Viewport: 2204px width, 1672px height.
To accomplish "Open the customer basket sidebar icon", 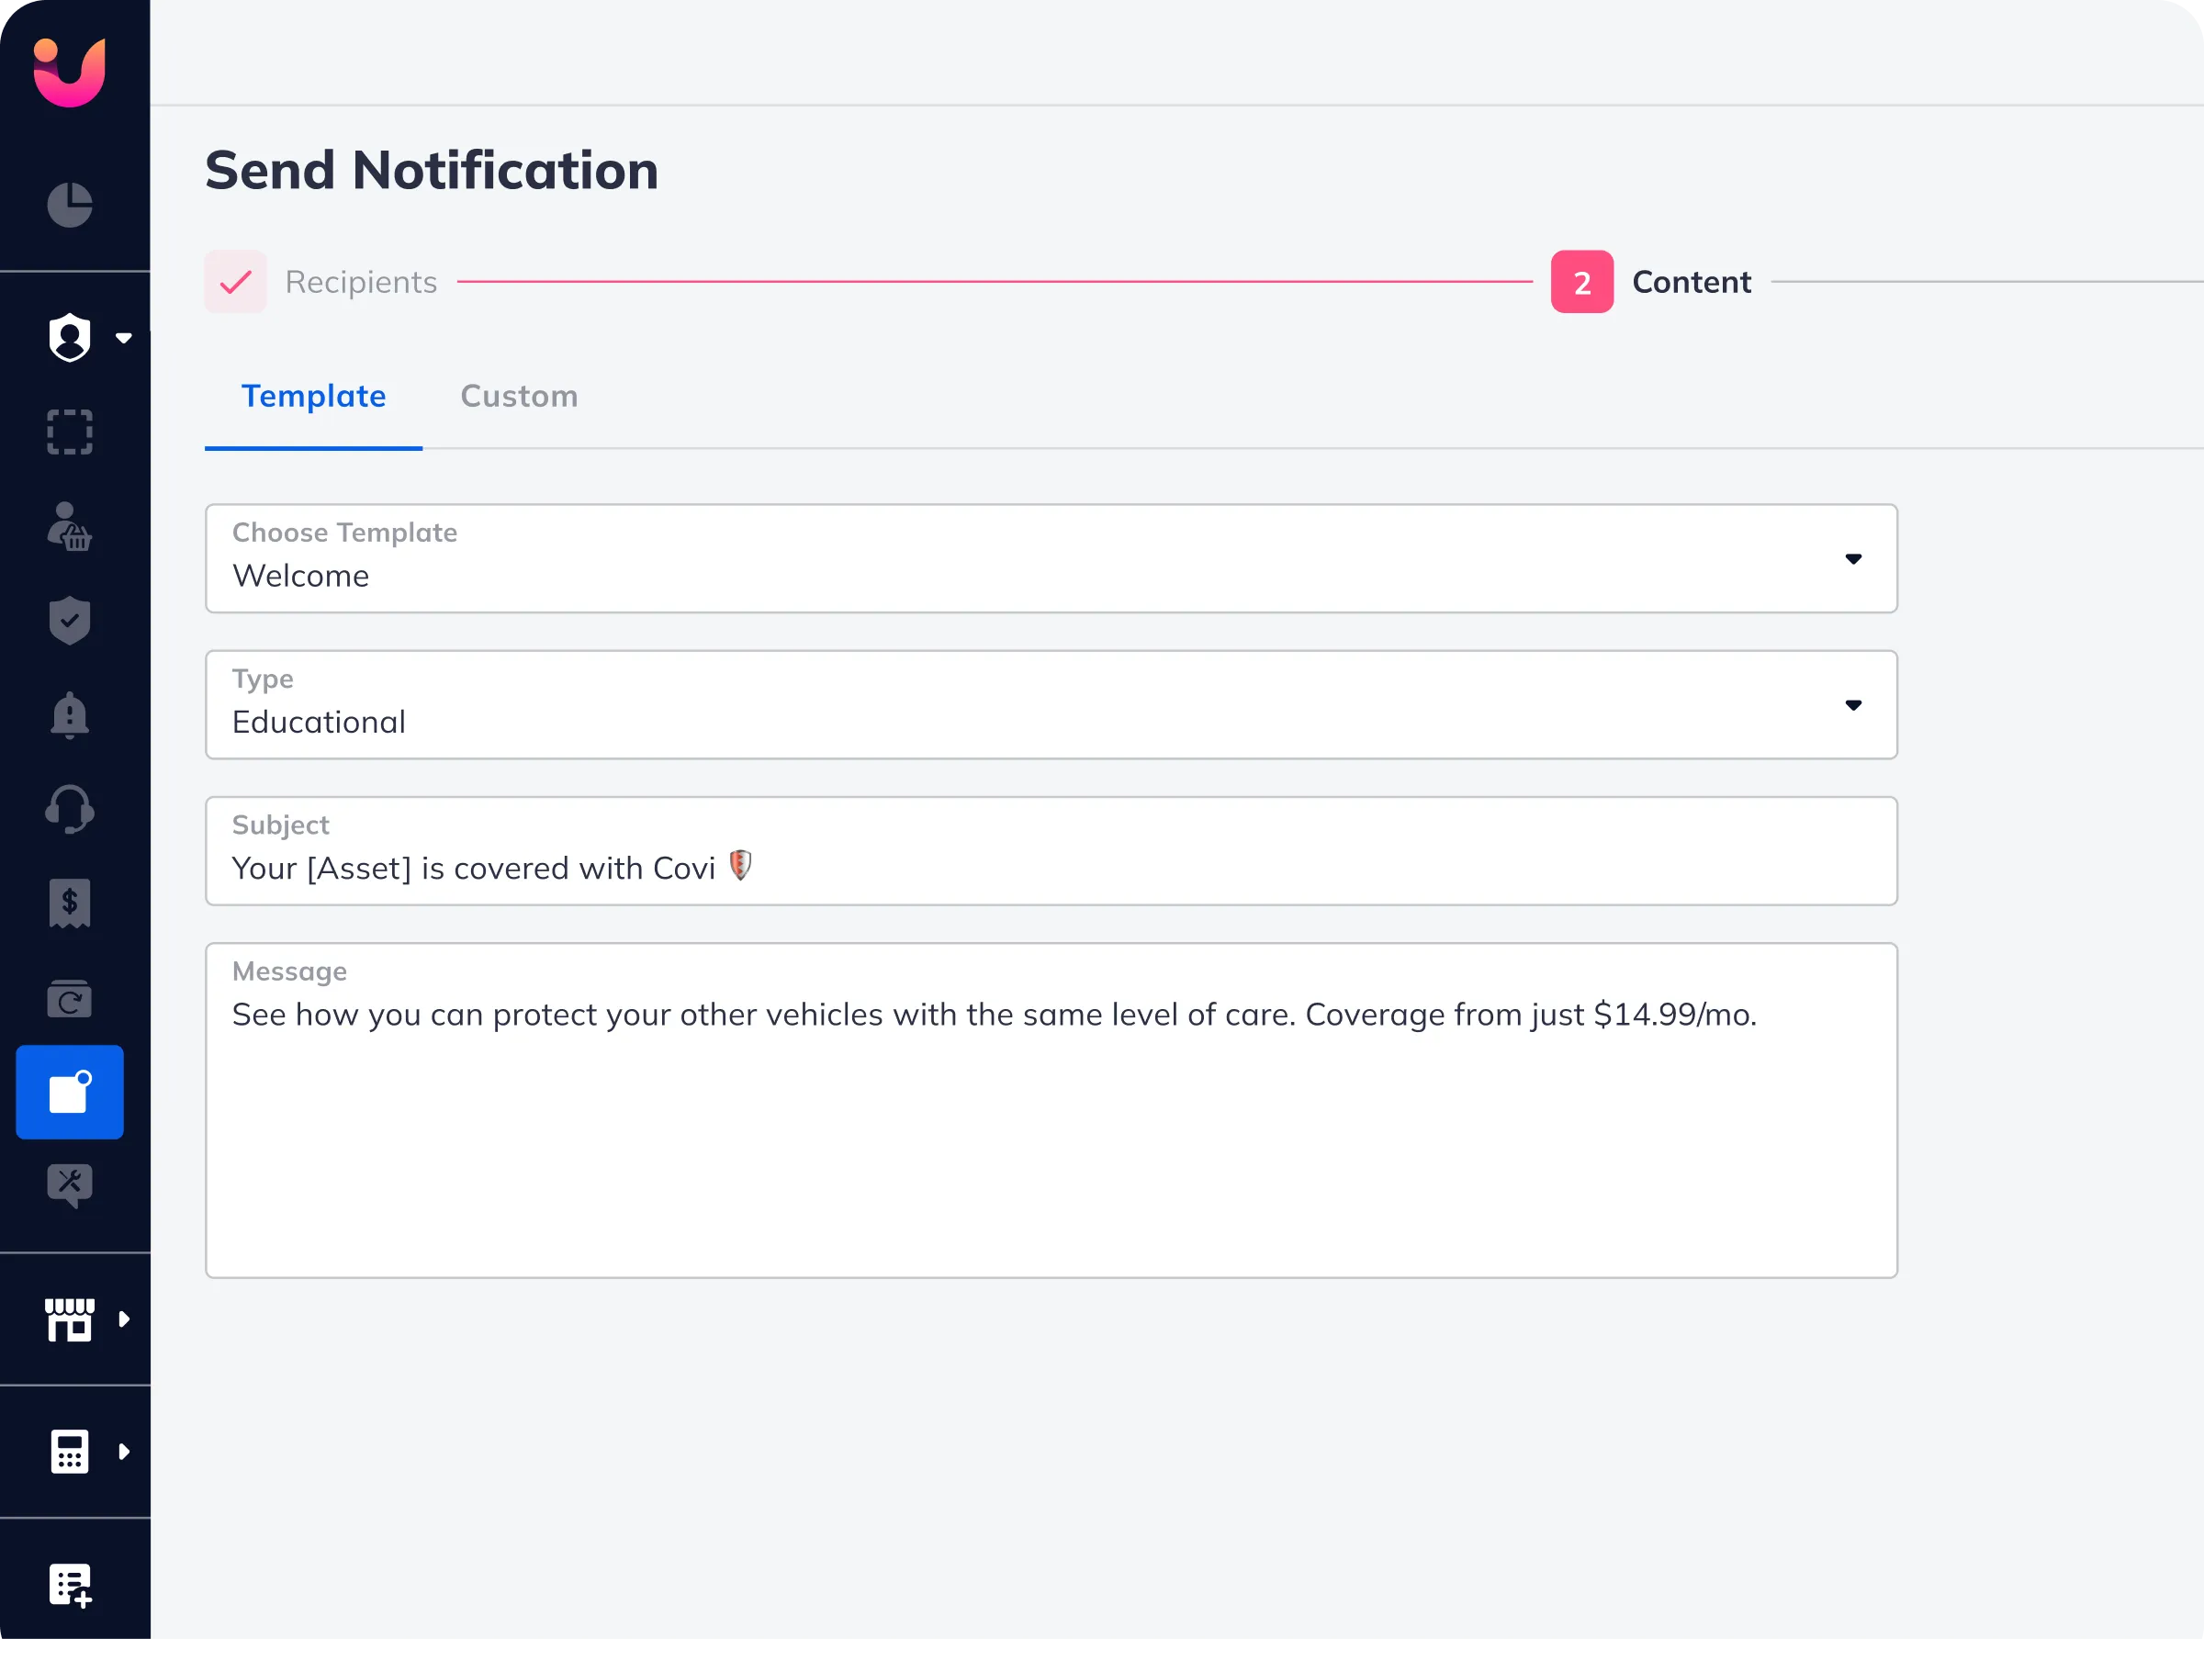I will click(70, 527).
